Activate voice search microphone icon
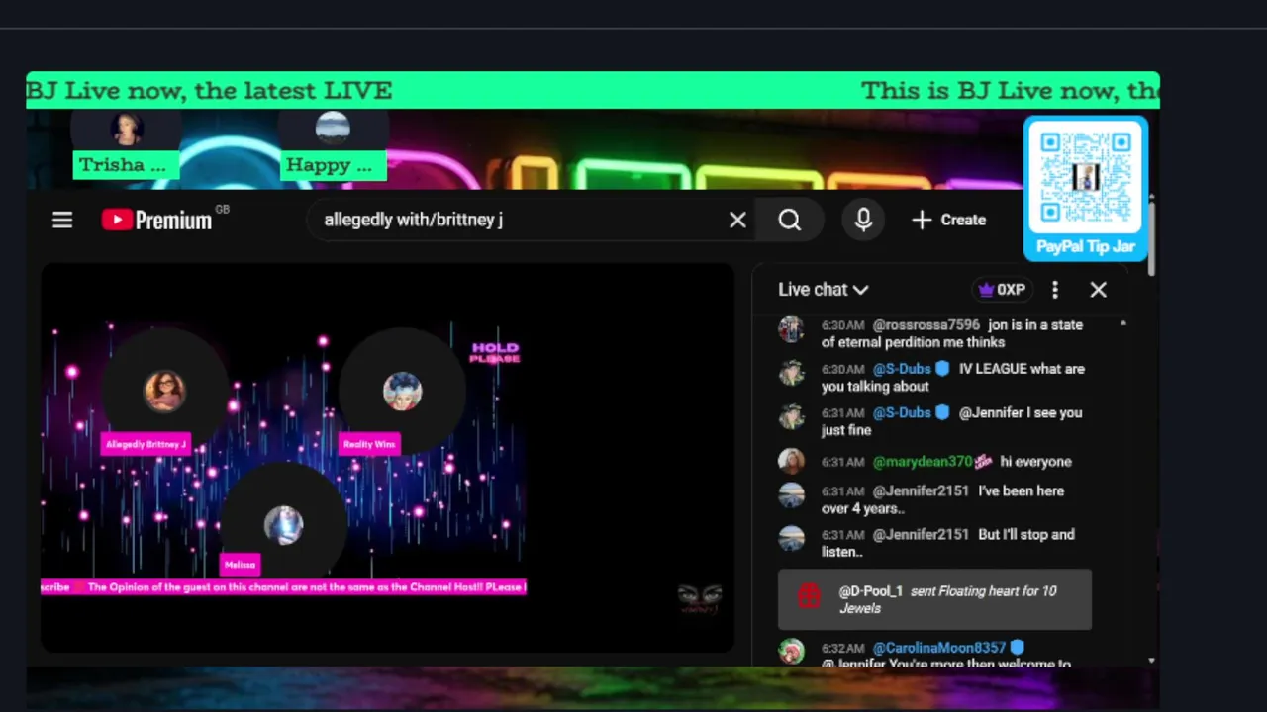This screenshot has height=712, width=1267. click(x=863, y=220)
